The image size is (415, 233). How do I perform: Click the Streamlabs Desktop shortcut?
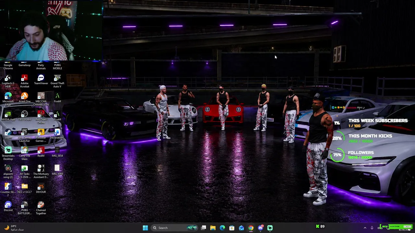click(8, 154)
